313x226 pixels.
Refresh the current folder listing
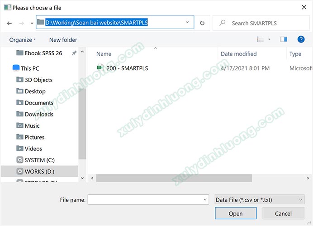202,23
